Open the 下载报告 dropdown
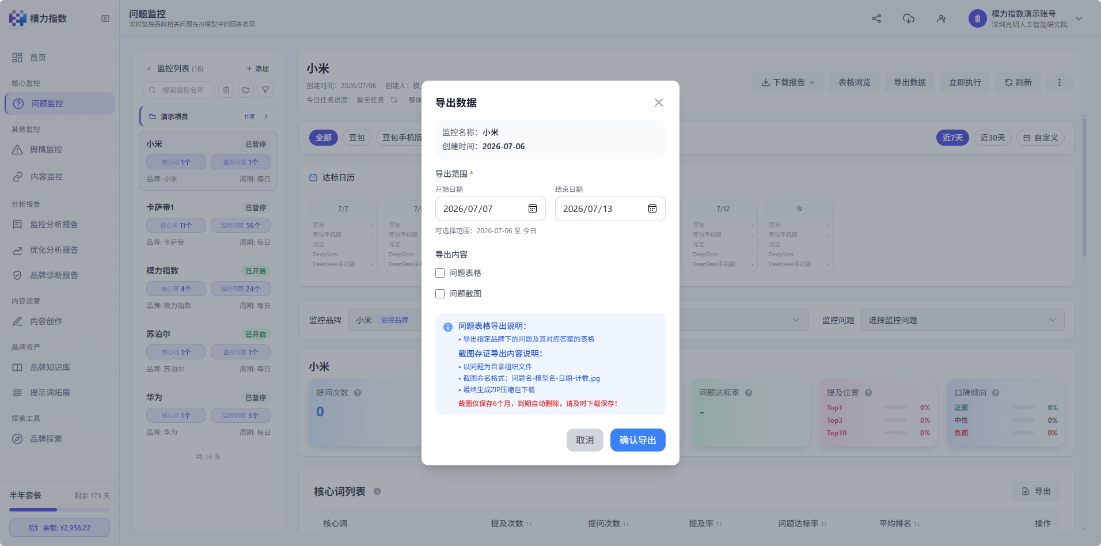The width and height of the screenshot is (1101, 546). 788,82
